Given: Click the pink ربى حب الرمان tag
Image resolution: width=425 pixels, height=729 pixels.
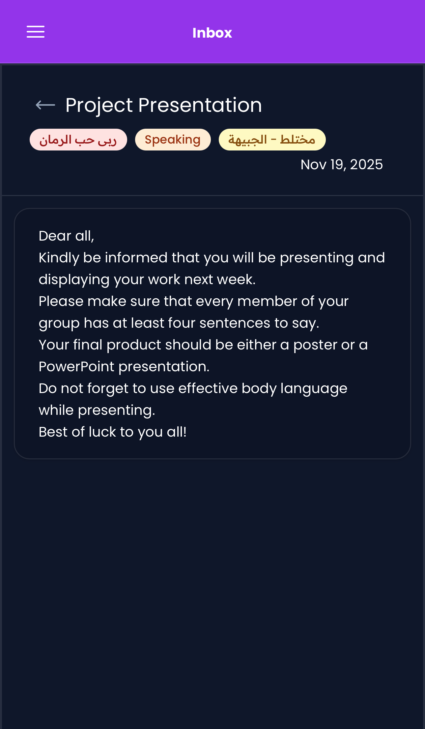Looking at the screenshot, I should pos(78,140).
